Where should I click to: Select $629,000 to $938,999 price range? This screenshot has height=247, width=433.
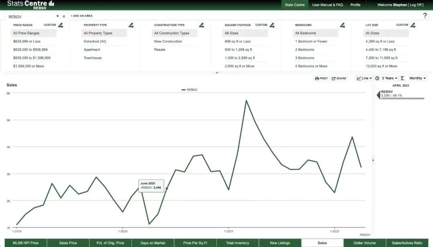(x=30, y=50)
